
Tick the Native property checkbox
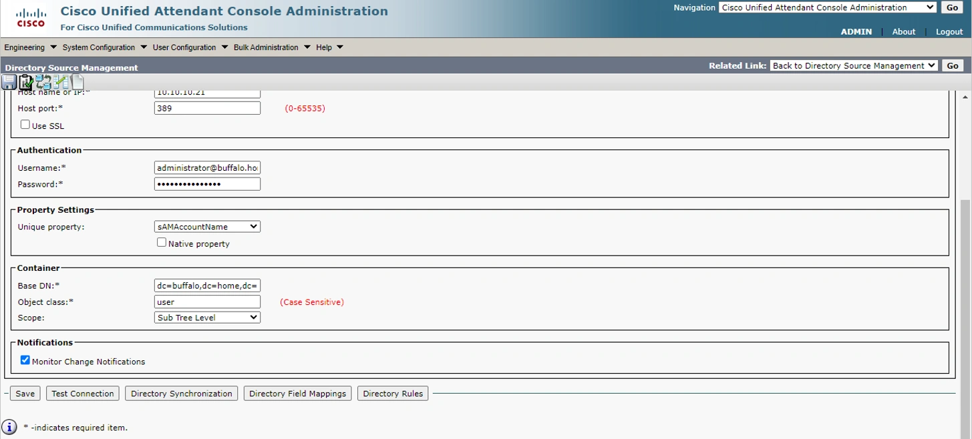[162, 243]
